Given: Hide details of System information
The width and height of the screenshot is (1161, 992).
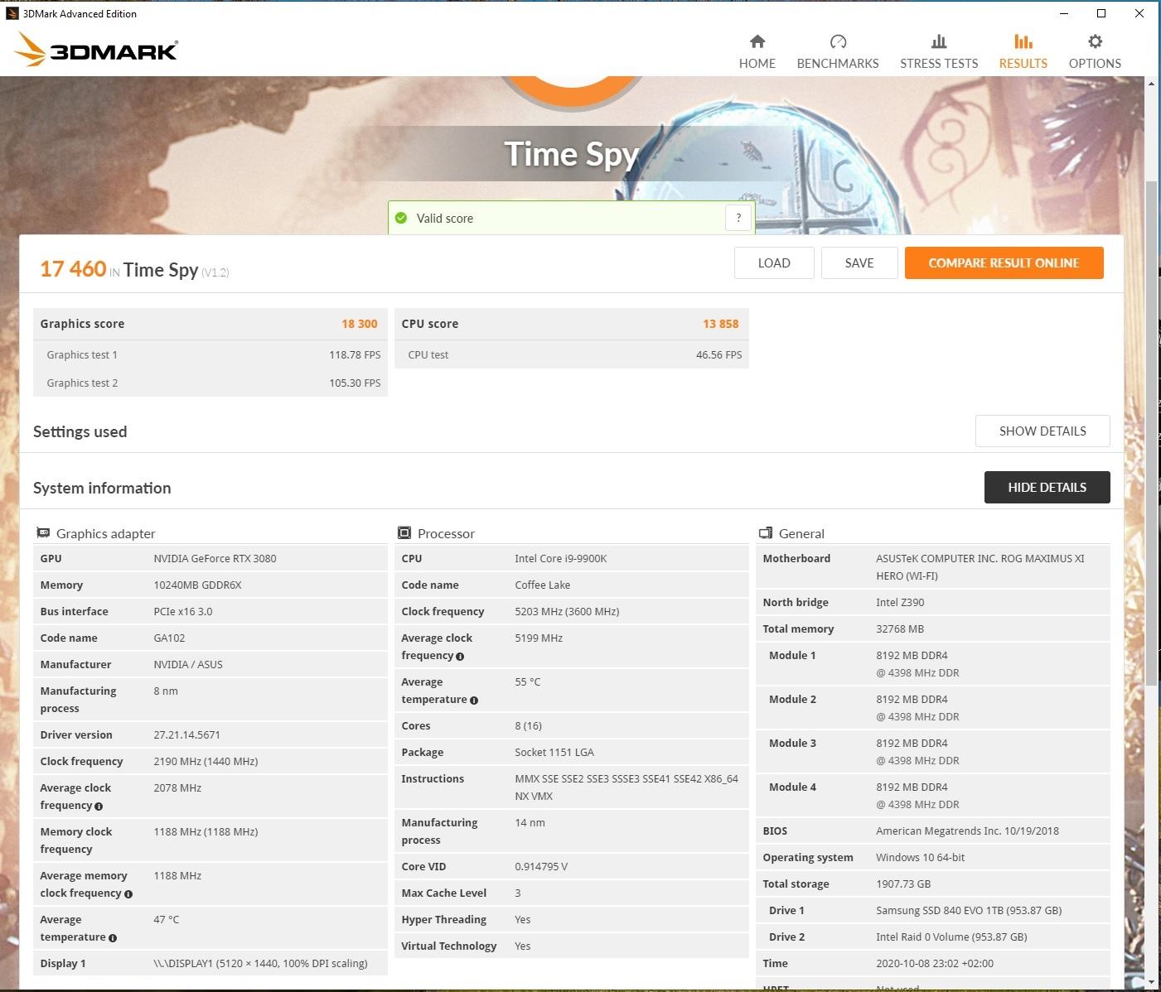Looking at the screenshot, I should coord(1047,488).
